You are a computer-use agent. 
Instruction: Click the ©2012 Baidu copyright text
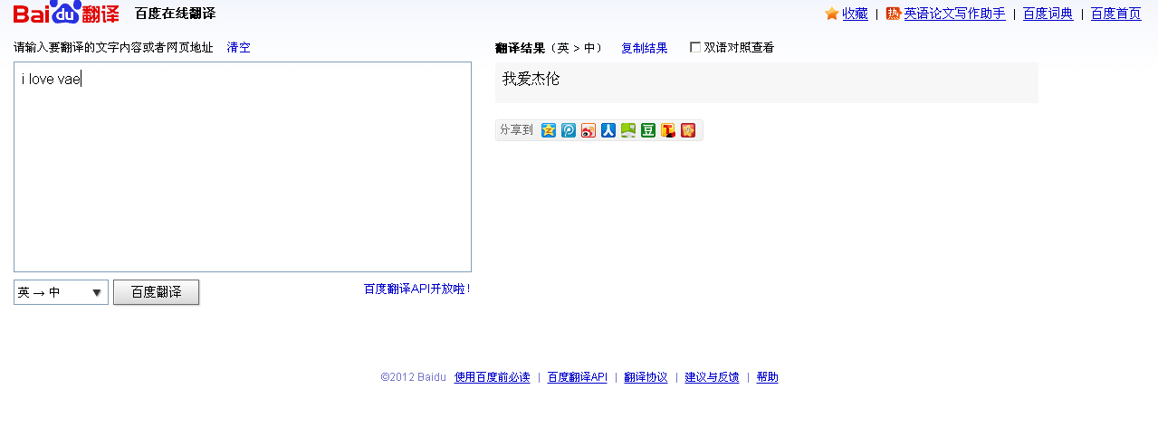point(414,377)
